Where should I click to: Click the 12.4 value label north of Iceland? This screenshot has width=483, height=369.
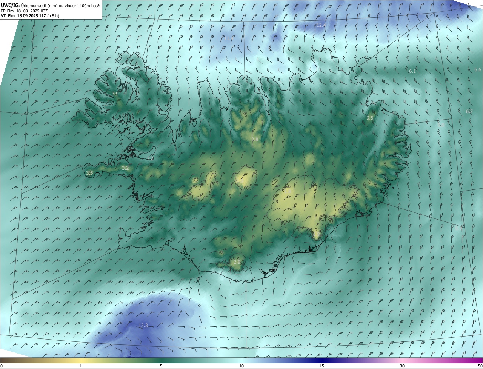(x=321, y=25)
